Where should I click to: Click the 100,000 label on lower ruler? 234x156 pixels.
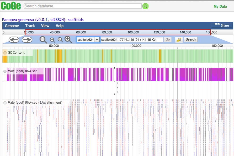pos(136,46)
